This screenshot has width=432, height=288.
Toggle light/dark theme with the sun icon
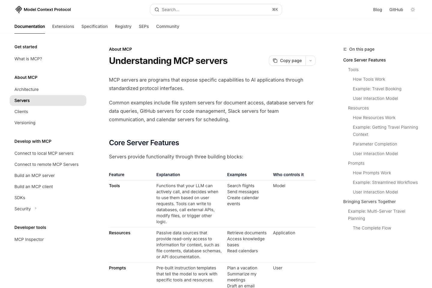[413, 9]
